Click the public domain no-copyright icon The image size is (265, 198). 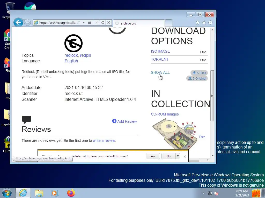(x=73, y=43)
